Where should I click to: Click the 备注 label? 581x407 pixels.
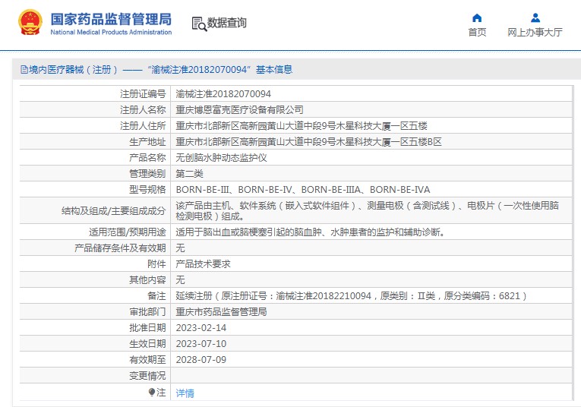[156, 295]
